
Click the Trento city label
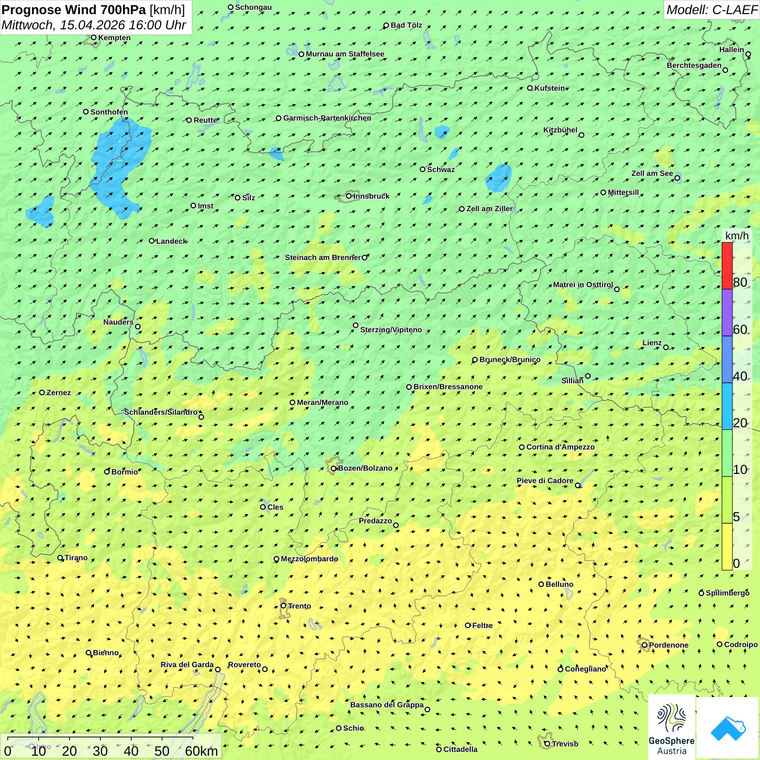(300, 606)
